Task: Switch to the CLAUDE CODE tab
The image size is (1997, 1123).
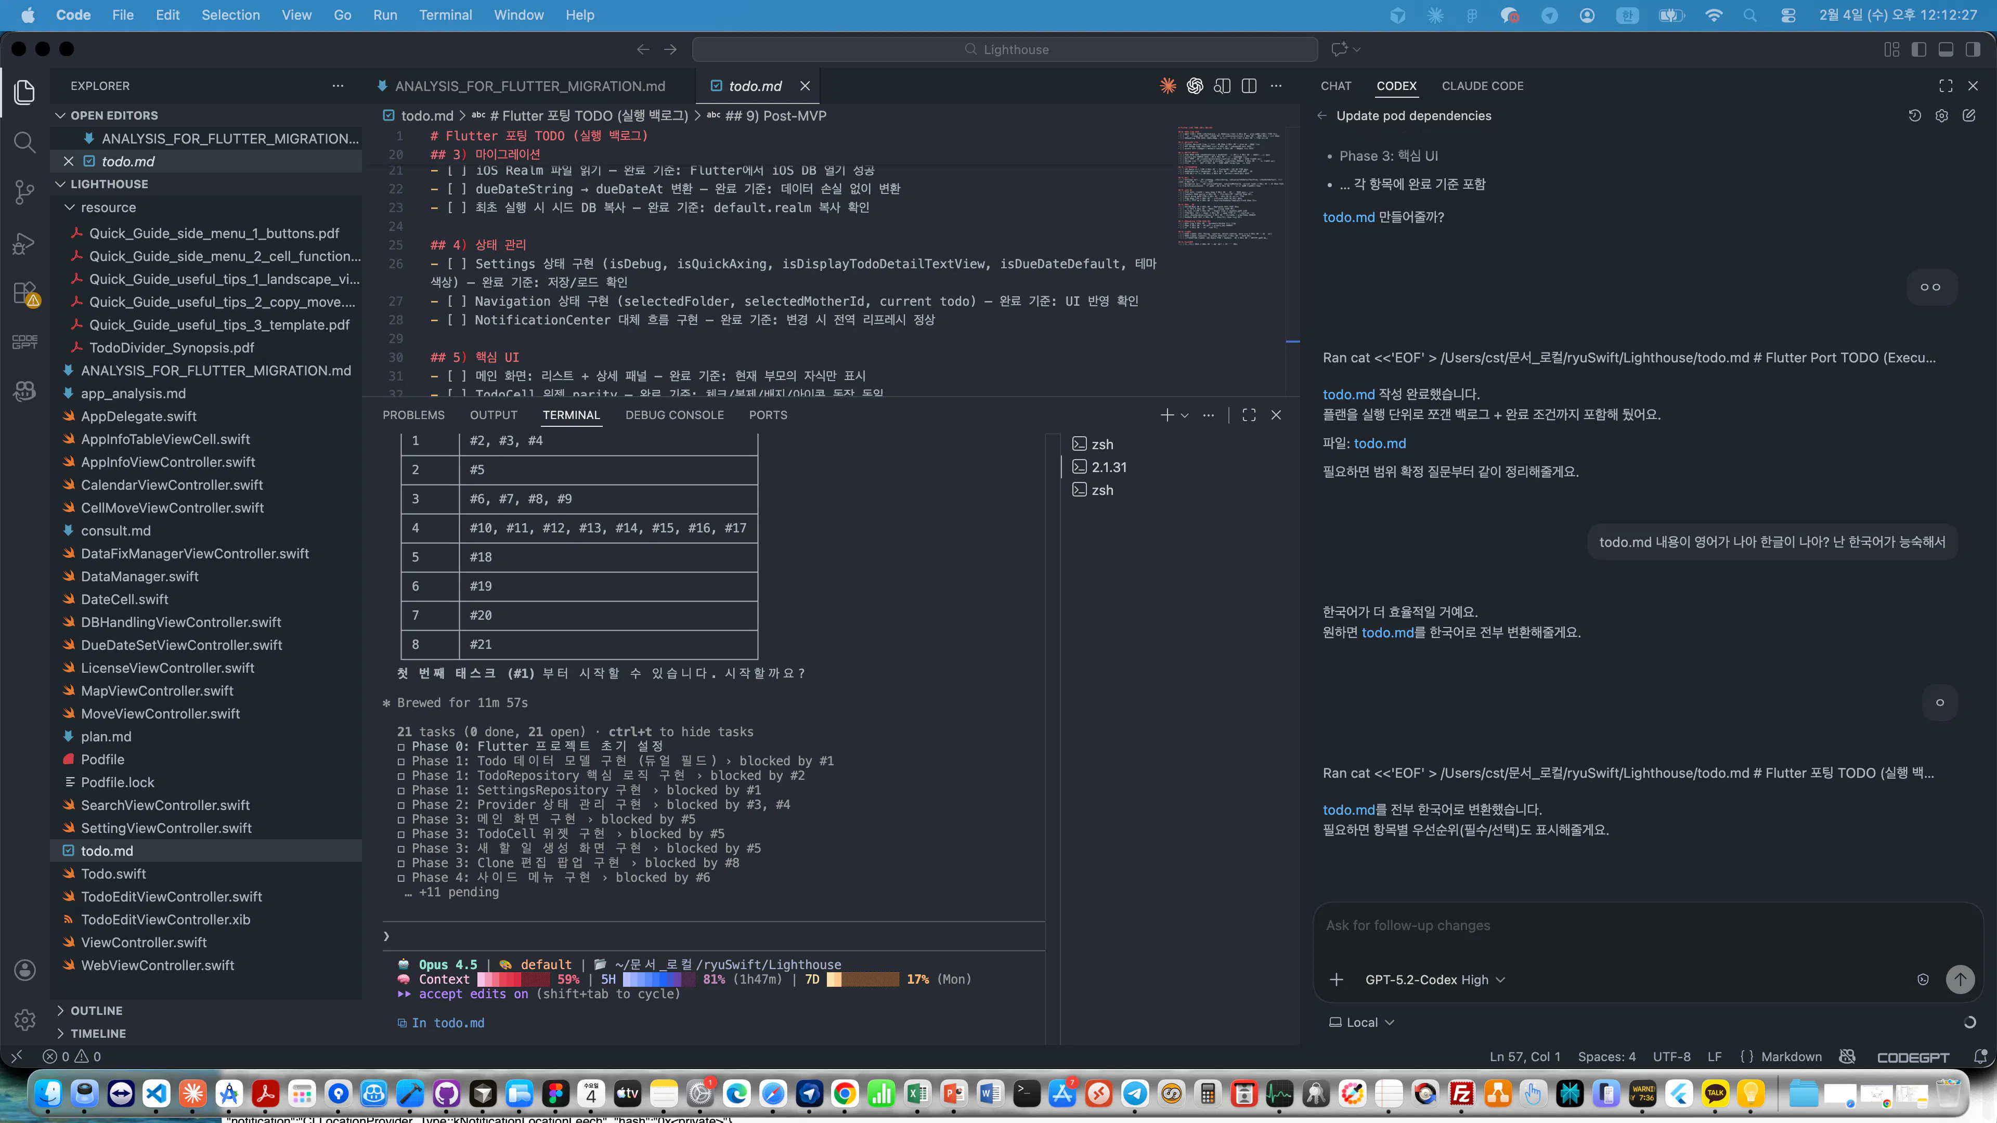Action: pyautogui.click(x=1482, y=86)
